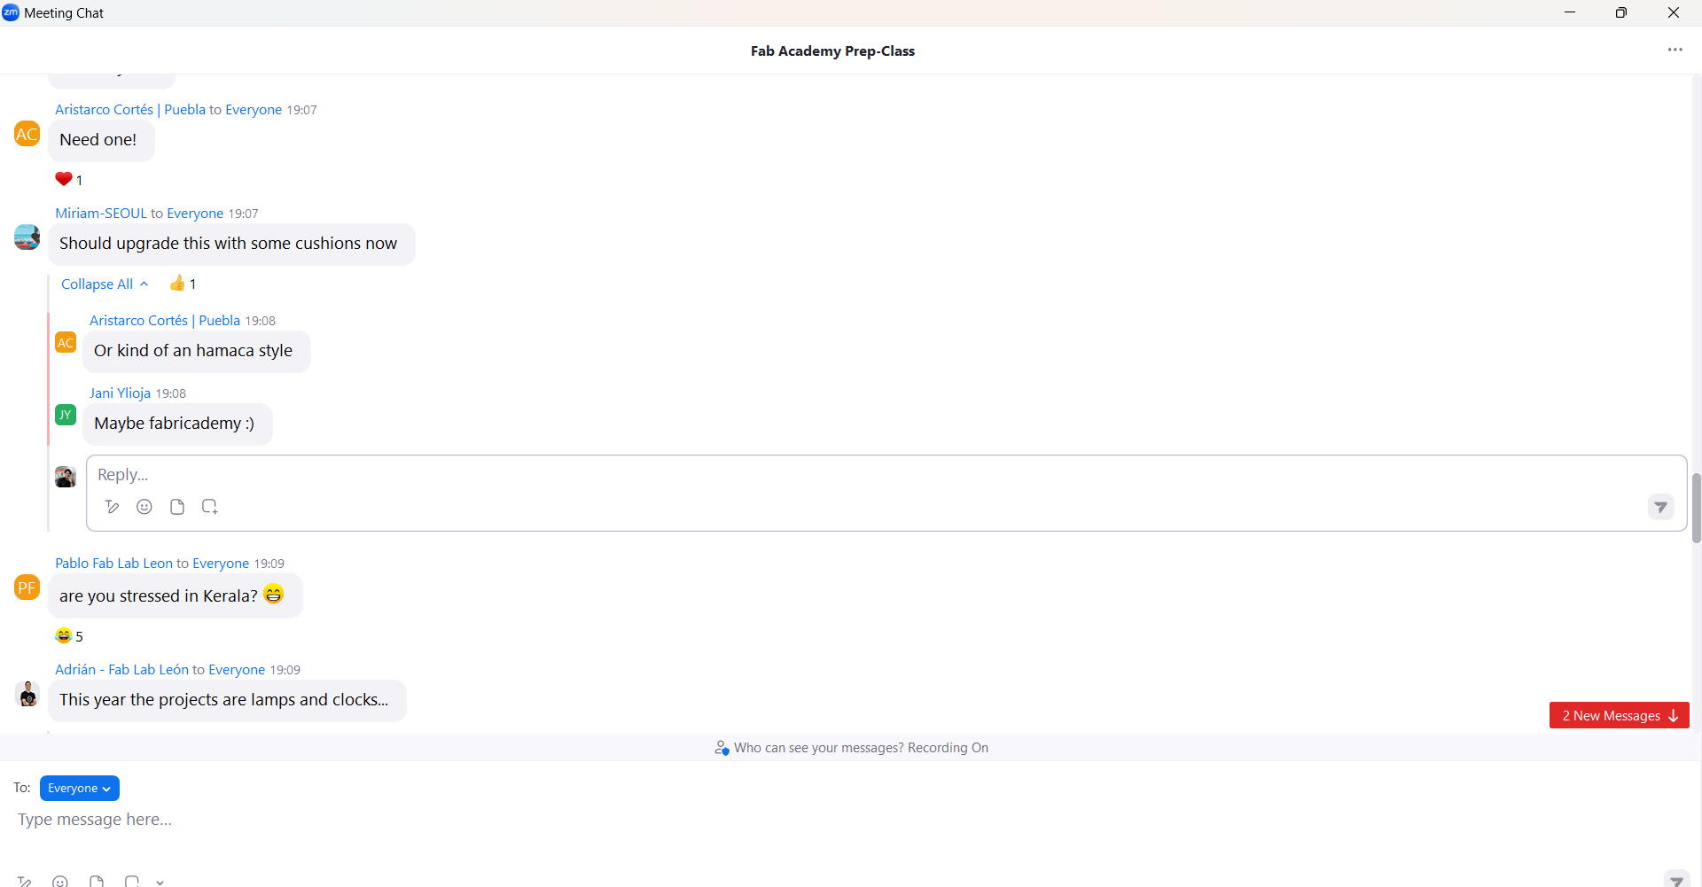Image resolution: width=1702 pixels, height=887 pixels.
Task: Open the three-dot more options menu
Action: click(1675, 50)
